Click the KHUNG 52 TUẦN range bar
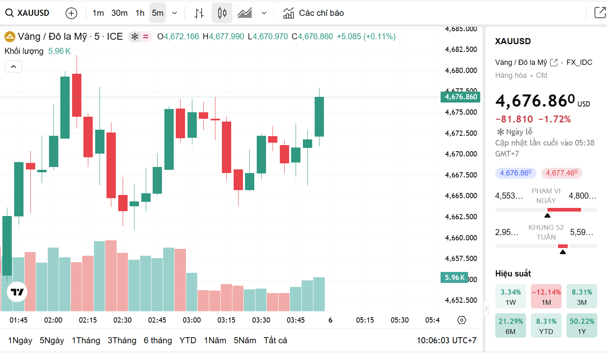This screenshot has height=353, width=607. click(x=546, y=246)
